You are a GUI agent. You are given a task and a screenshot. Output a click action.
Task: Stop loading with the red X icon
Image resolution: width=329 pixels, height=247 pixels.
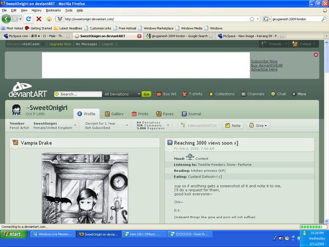click(x=38, y=19)
